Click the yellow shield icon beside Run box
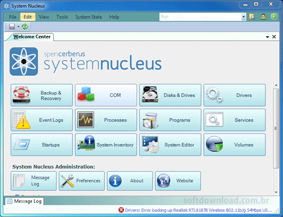Image resolution: width=283 pixels, height=217 pixels. pyautogui.click(x=252, y=17)
